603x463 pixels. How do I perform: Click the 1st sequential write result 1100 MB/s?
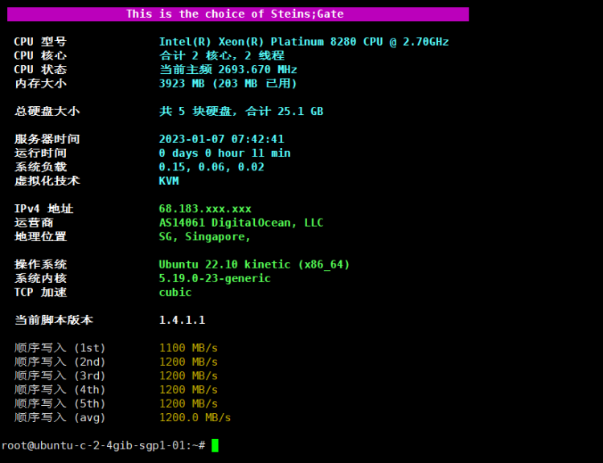click(188, 348)
